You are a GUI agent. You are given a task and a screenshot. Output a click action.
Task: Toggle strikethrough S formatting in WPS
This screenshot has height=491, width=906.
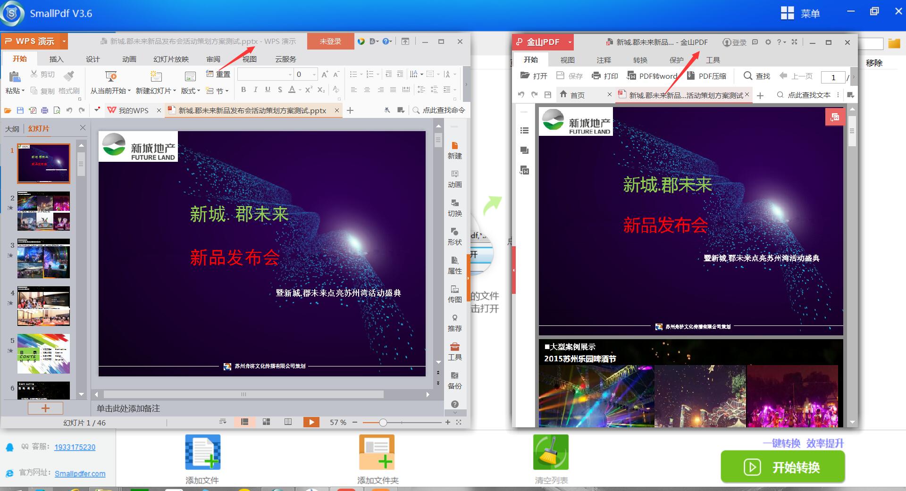(x=280, y=89)
